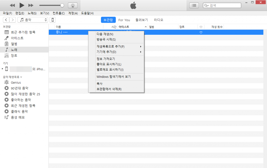Select 정보 가져오기 in context menu
This screenshot has width=267, height=168.
[x=106, y=59]
